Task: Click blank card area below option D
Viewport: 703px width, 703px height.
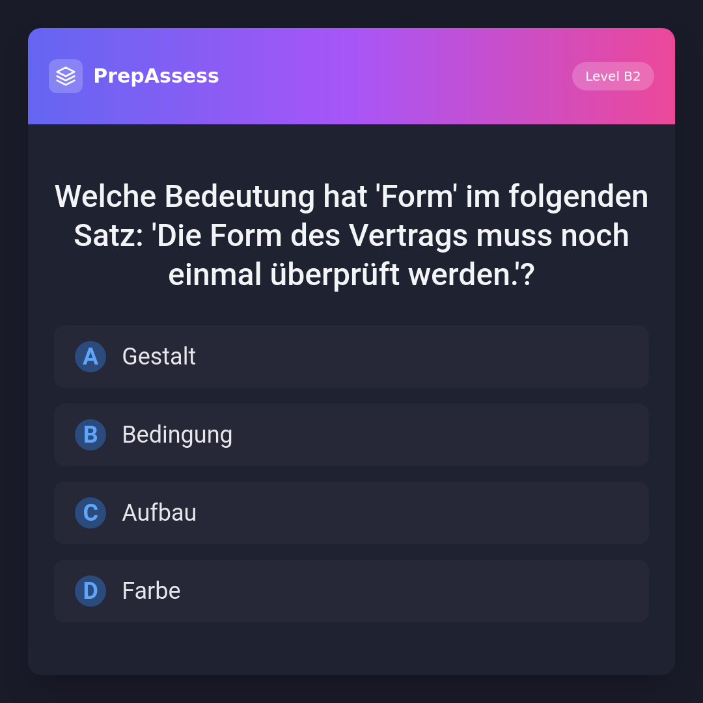Action: (351, 648)
